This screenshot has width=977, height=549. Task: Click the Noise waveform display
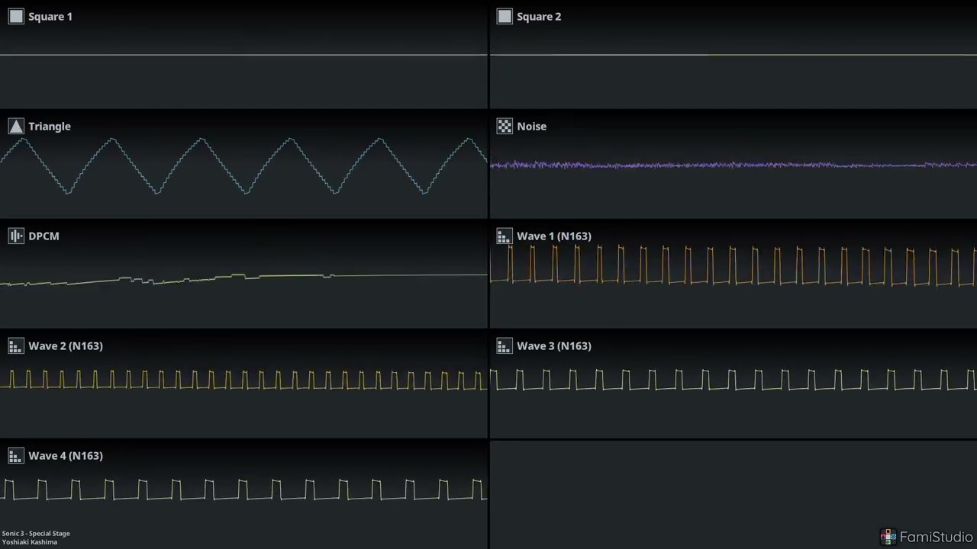pos(733,165)
